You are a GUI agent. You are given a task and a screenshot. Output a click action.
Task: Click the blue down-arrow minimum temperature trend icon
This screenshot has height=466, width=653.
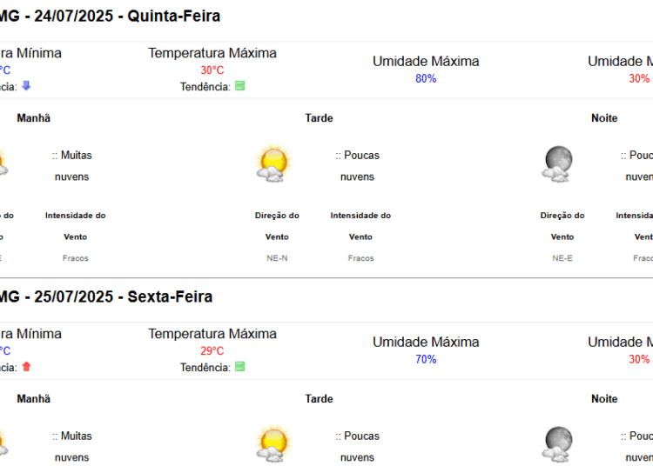[26, 85]
